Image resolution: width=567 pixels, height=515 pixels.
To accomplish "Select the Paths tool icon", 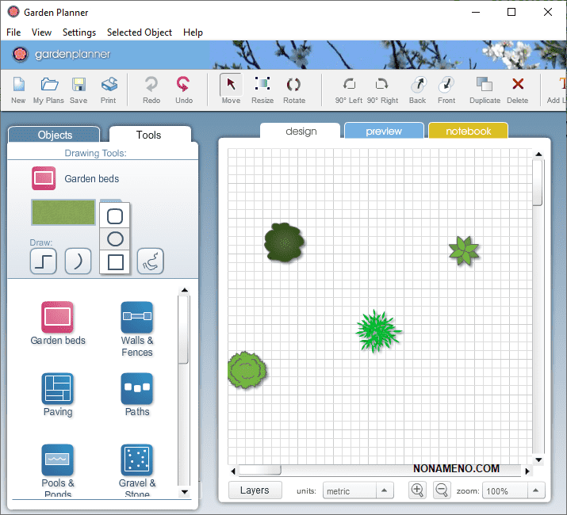I will pyautogui.click(x=137, y=388).
